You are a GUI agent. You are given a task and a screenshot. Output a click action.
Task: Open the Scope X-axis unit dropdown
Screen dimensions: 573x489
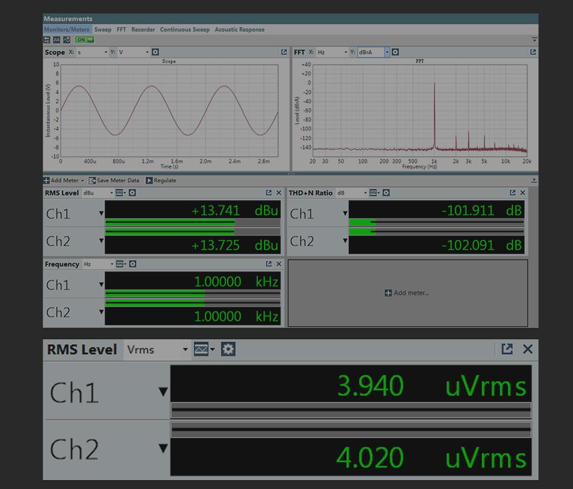tap(106, 52)
